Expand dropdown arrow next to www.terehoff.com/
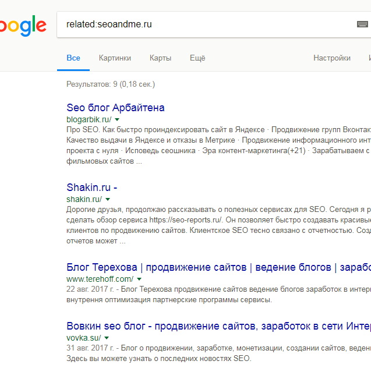The image size is (371, 368). pos(139,279)
